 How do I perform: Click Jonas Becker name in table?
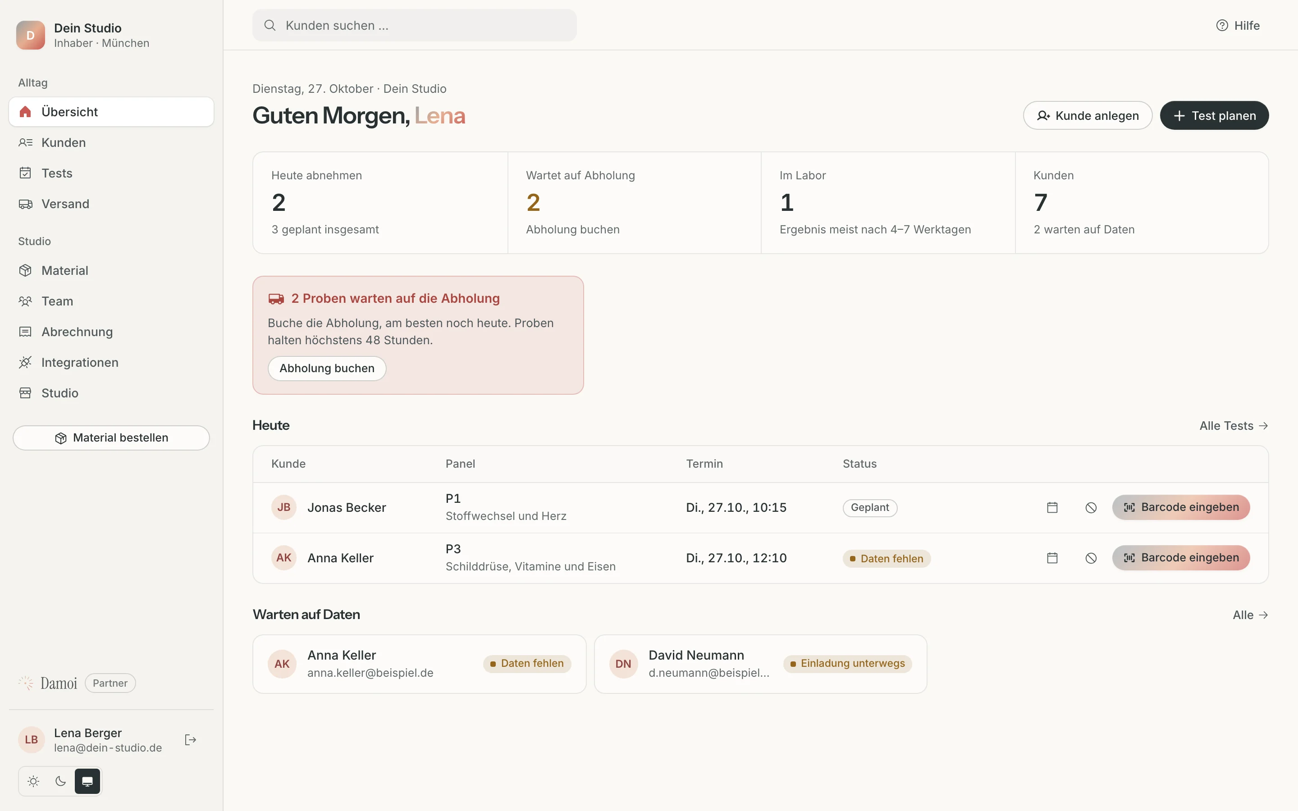pos(347,507)
